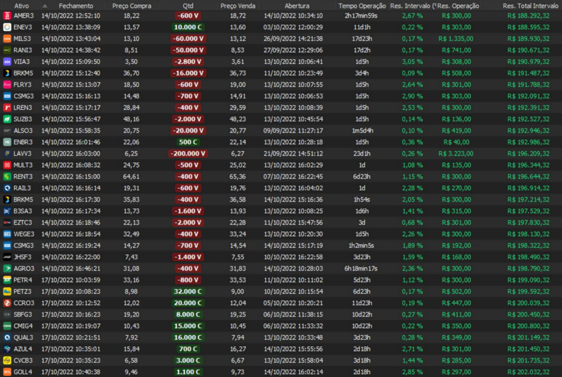The width and height of the screenshot is (562, 377).
Task: Sort table by the Ativo column header
Action: click(x=21, y=5)
